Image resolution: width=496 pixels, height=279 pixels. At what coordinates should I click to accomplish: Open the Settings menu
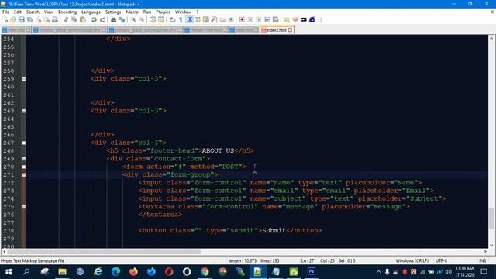point(113,12)
